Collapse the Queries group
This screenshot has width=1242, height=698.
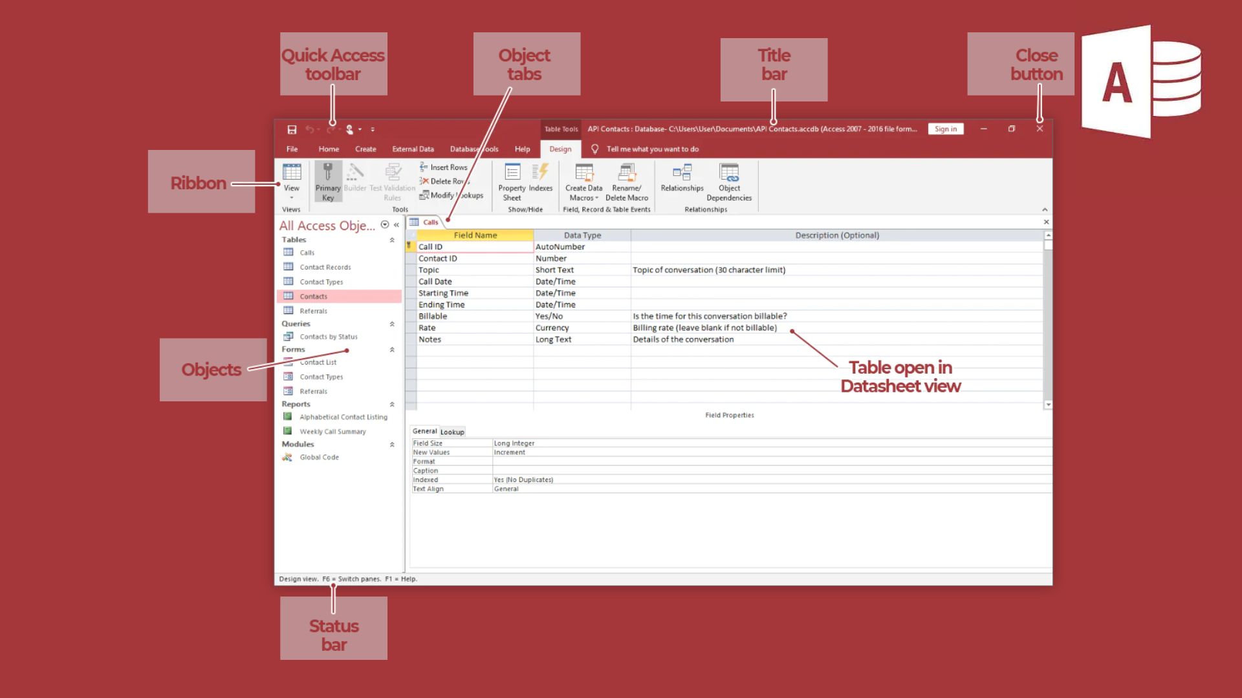392,324
